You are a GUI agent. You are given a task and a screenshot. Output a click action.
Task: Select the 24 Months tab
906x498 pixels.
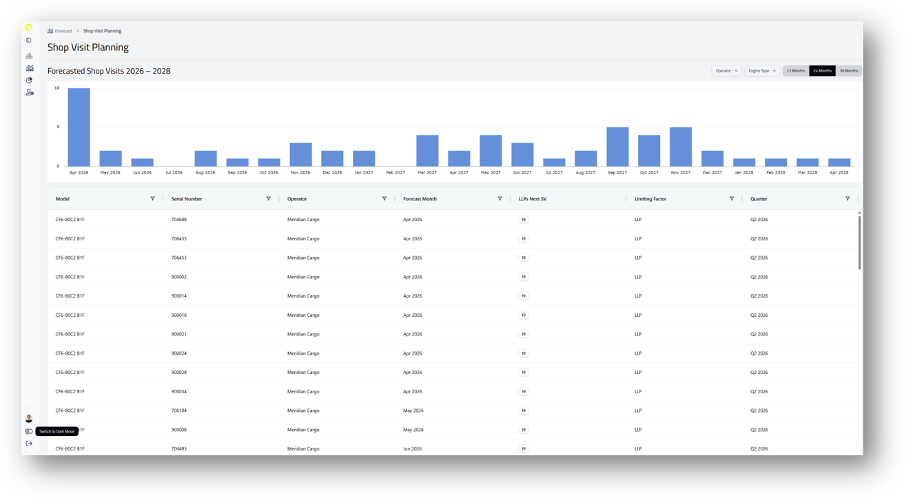pyautogui.click(x=822, y=71)
